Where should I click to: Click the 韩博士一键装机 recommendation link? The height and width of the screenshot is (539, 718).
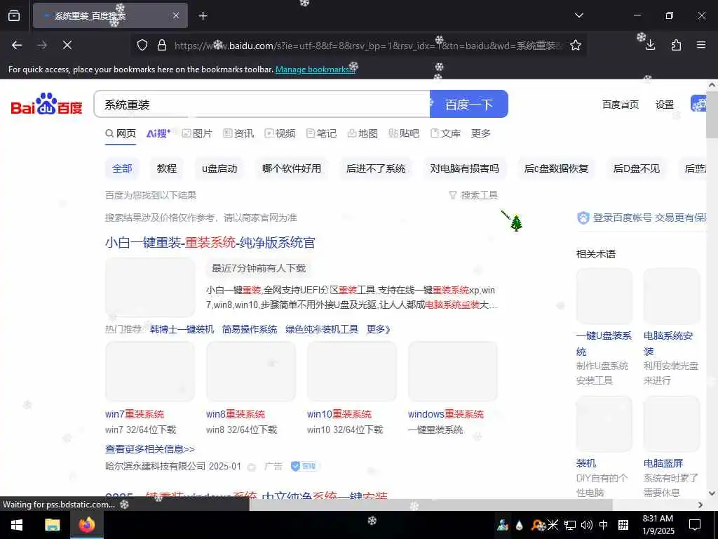182,329
